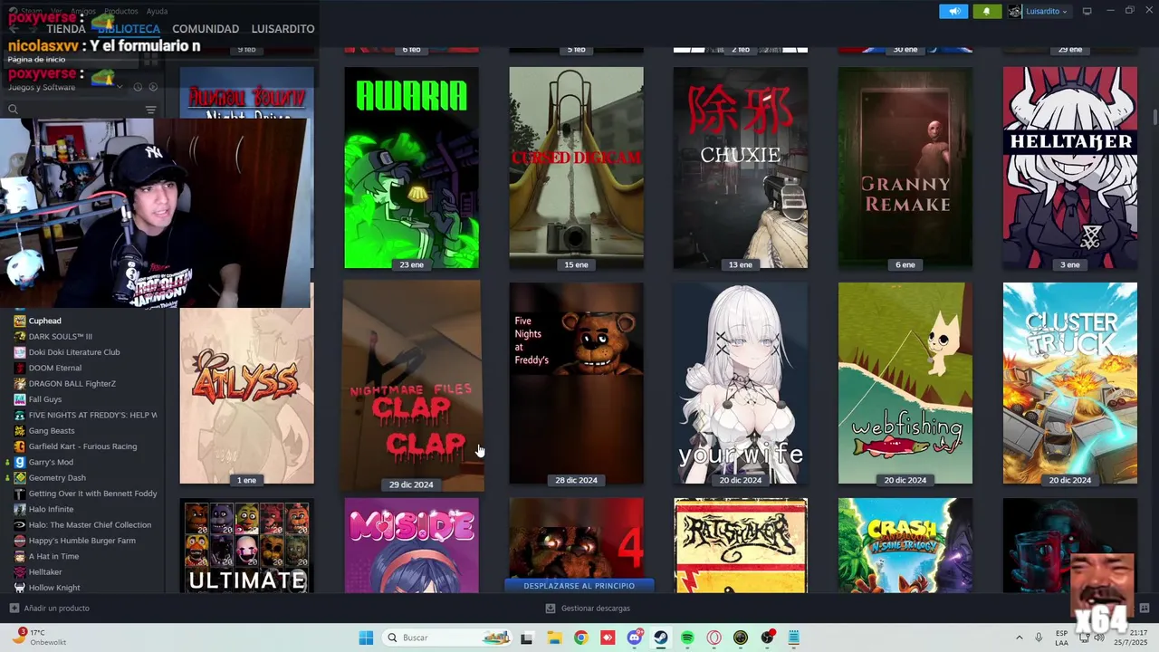This screenshot has height=652, width=1159.
Task: Open the COMUNIDAD tab
Action: tap(206, 29)
